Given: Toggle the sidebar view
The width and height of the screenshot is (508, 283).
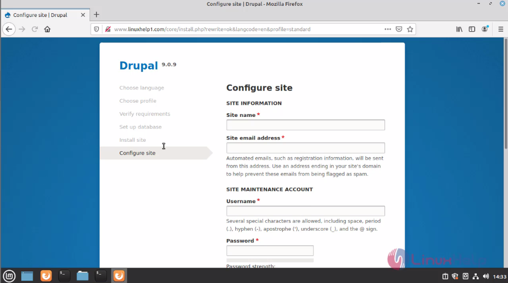Looking at the screenshot, I should point(471,29).
